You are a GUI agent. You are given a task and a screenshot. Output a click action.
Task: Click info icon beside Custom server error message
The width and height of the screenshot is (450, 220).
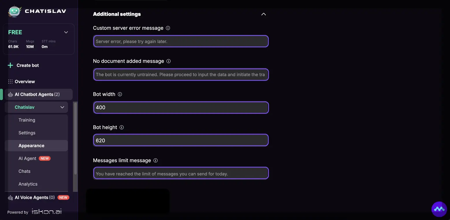click(x=168, y=28)
